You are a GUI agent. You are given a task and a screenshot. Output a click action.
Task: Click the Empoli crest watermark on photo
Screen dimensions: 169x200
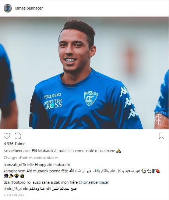tap(159, 119)
